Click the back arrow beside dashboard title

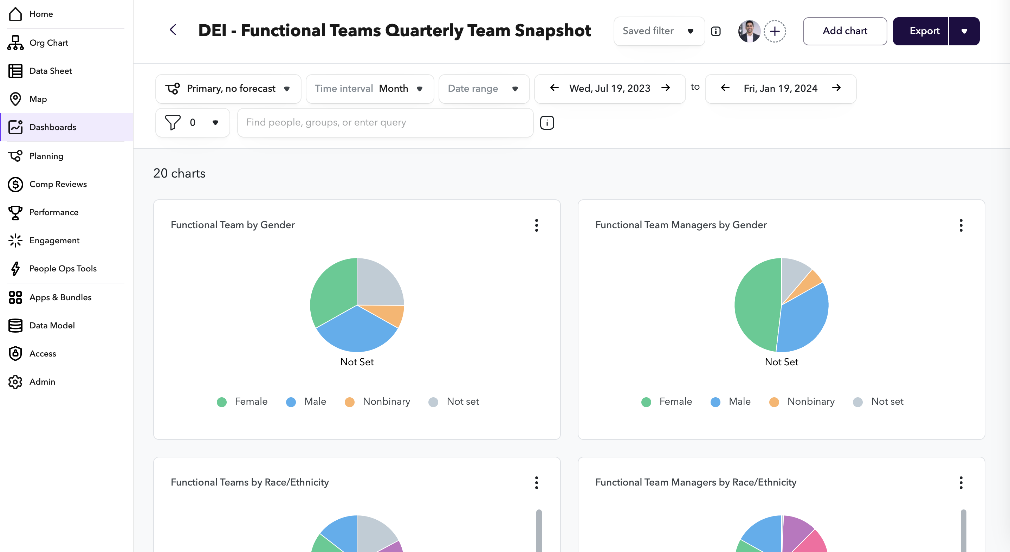tap(173, 30)
